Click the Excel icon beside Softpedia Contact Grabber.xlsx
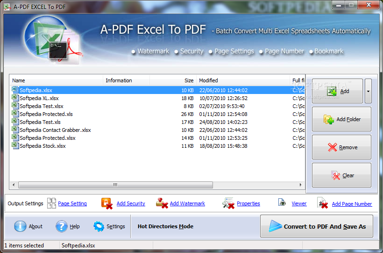 point(15,130)
